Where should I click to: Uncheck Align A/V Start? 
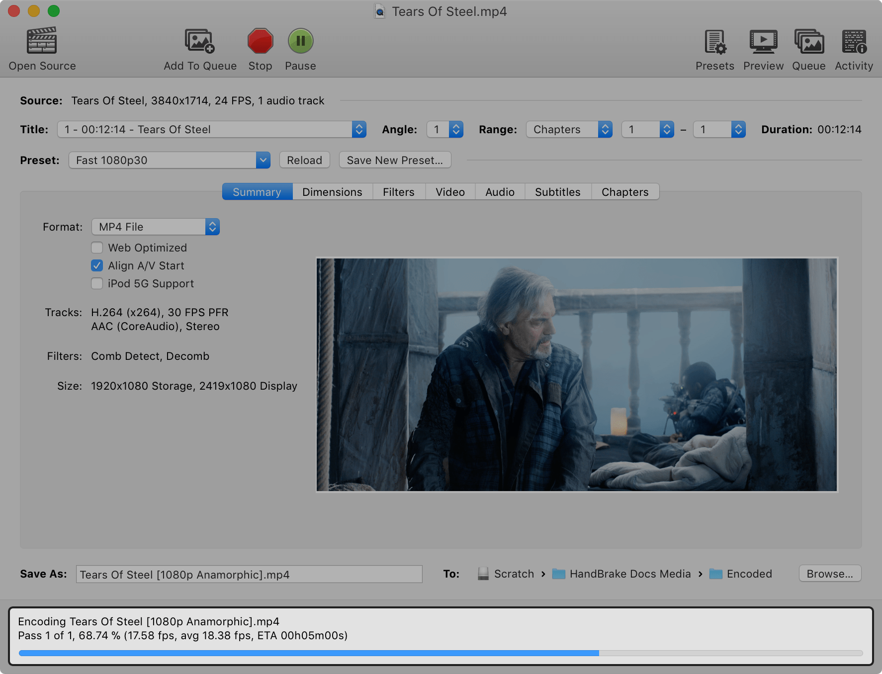point(97,265)
